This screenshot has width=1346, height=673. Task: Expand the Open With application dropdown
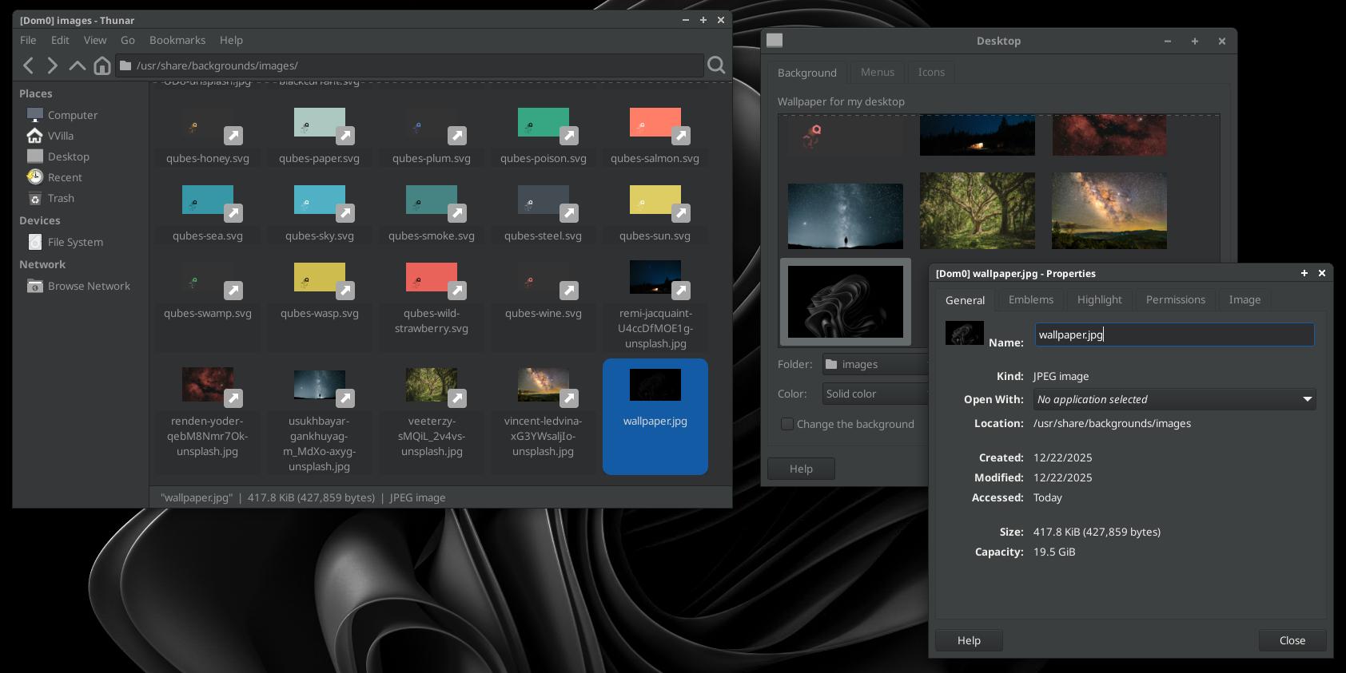[x=1174, y=399]
